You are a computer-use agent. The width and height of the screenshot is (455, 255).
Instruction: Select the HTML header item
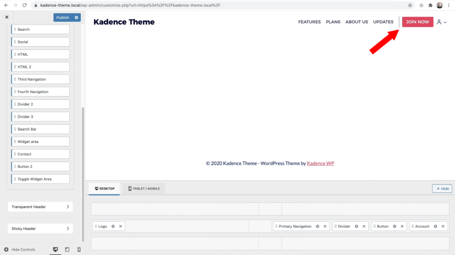pos(40,54)
